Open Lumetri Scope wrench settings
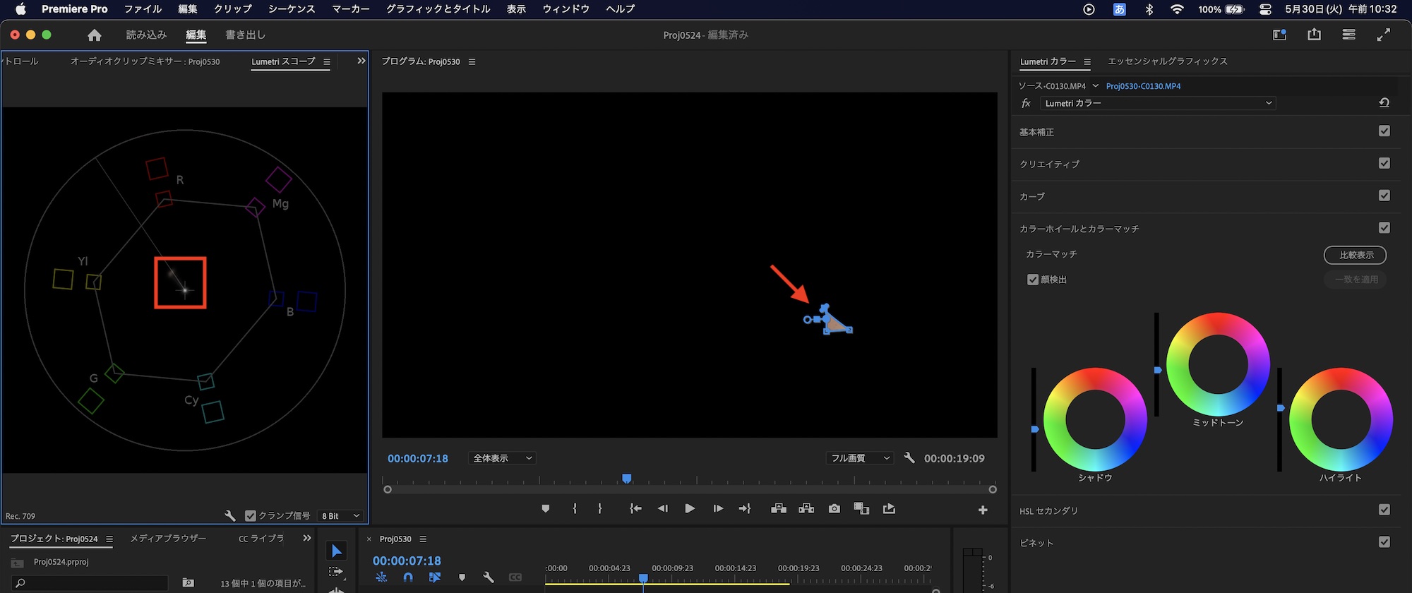 (229, 516)
